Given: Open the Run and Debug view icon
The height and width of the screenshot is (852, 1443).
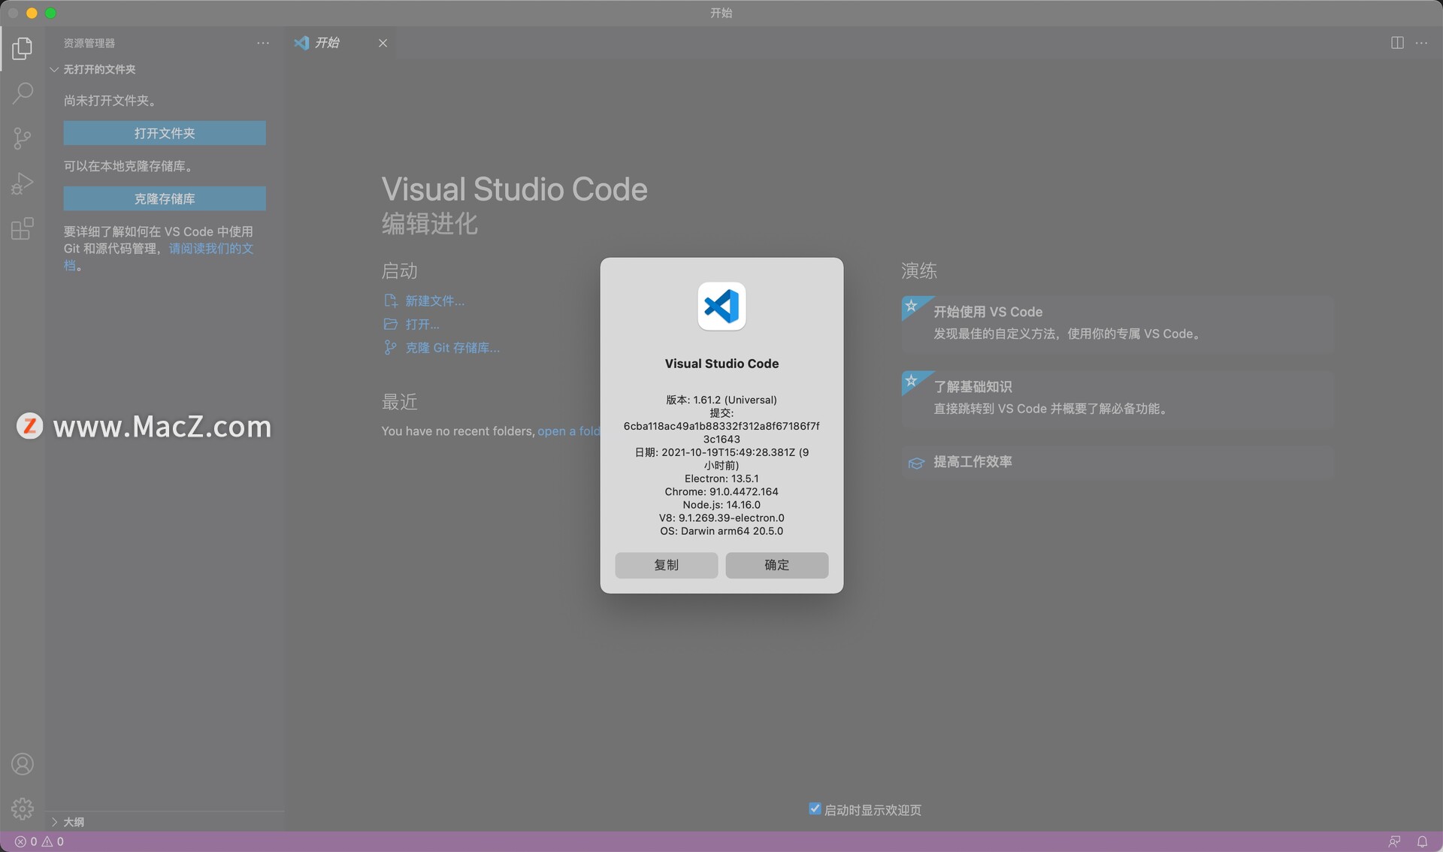Looking at the screenshot, I should point(23,183).
